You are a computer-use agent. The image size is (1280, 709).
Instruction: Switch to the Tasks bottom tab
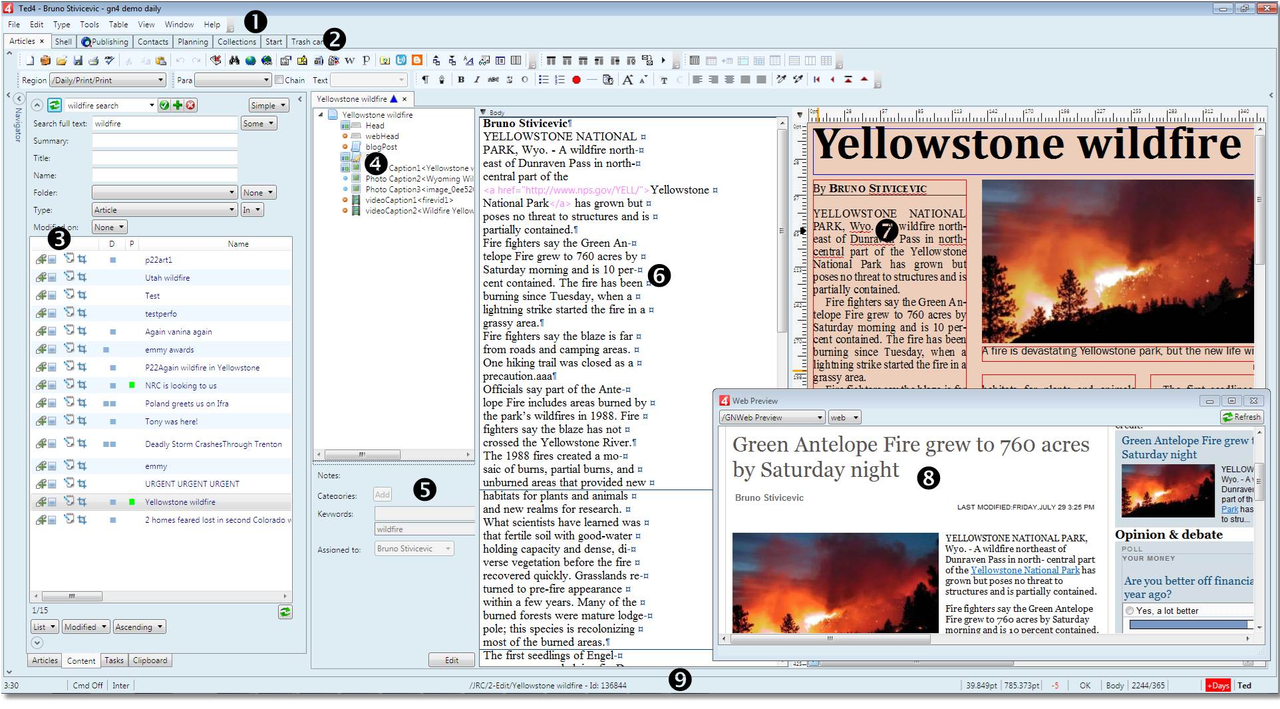(114, 660)
